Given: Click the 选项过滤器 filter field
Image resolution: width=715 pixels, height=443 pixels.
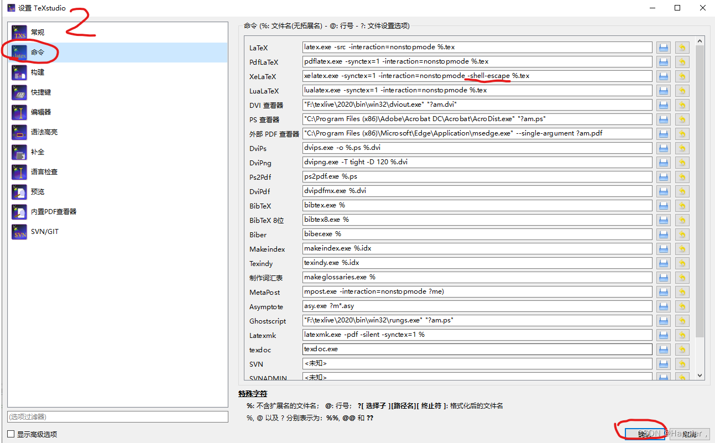Looking at the screenshot, I should pos(117,416).
